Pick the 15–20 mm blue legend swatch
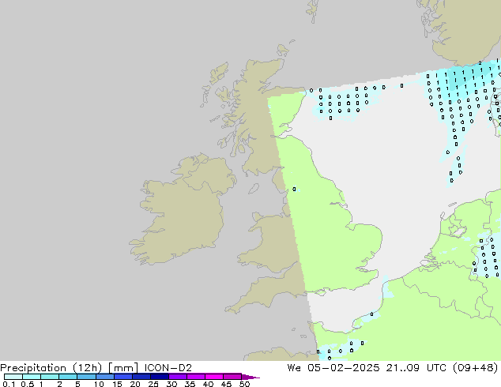This screenshot has width=501, height=387. (x=123, y=377)
